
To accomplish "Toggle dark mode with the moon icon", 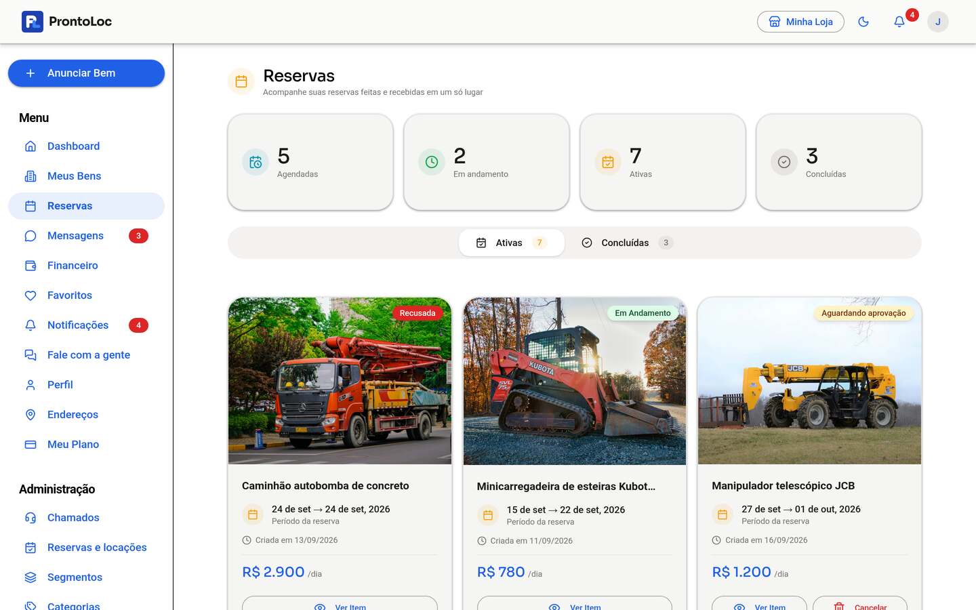I will (x=863, y=22).
